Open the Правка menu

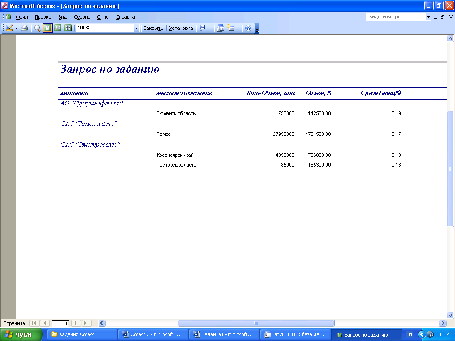(x=43, y=17)
